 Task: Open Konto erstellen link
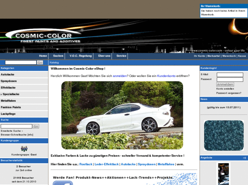(225, 89)
